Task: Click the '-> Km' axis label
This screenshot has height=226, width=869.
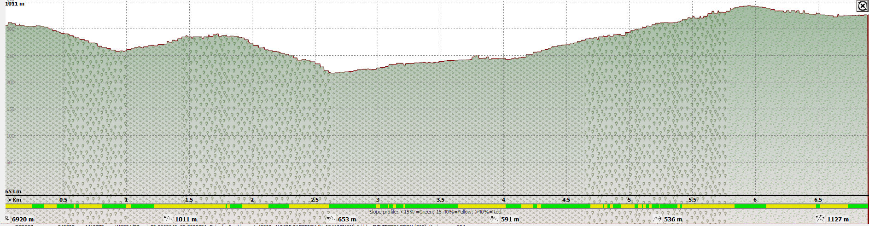Action: 13,200
